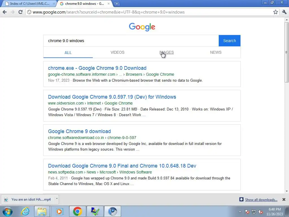Viewport: 289px width, 217px height.
Task: Click the taskbar clock showing 6:48 PM
Action: (x=274, y=212)
